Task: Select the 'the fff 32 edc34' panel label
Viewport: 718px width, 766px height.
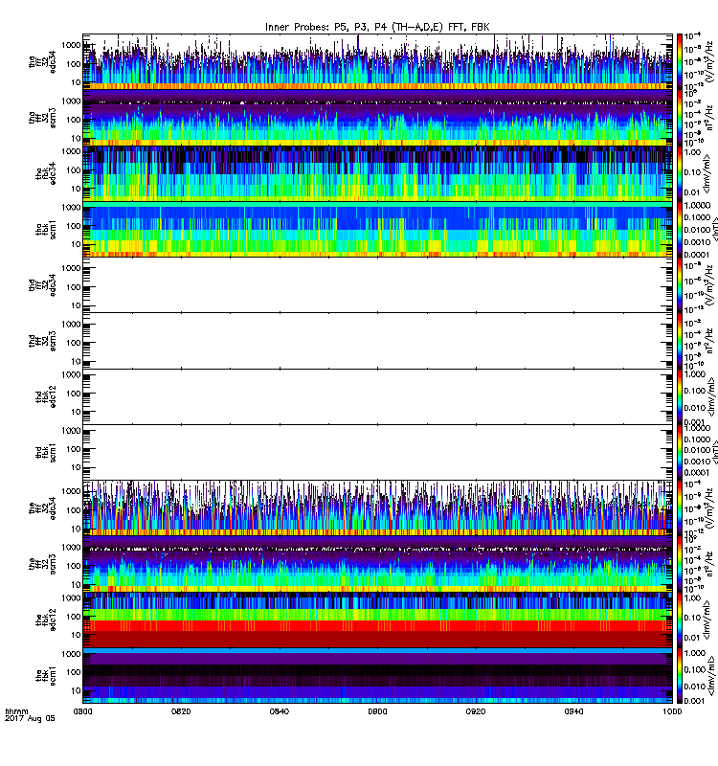Action: coord(42,508)
